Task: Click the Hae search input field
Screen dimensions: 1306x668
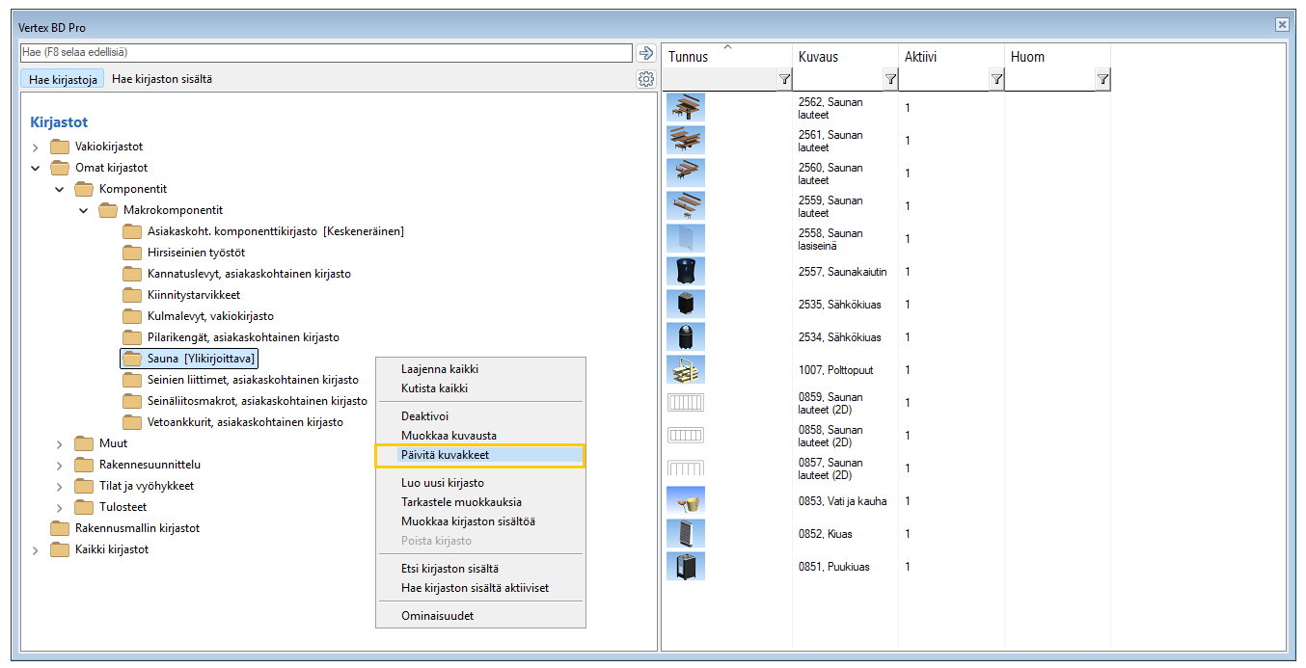Action: (x=326, y=52)
